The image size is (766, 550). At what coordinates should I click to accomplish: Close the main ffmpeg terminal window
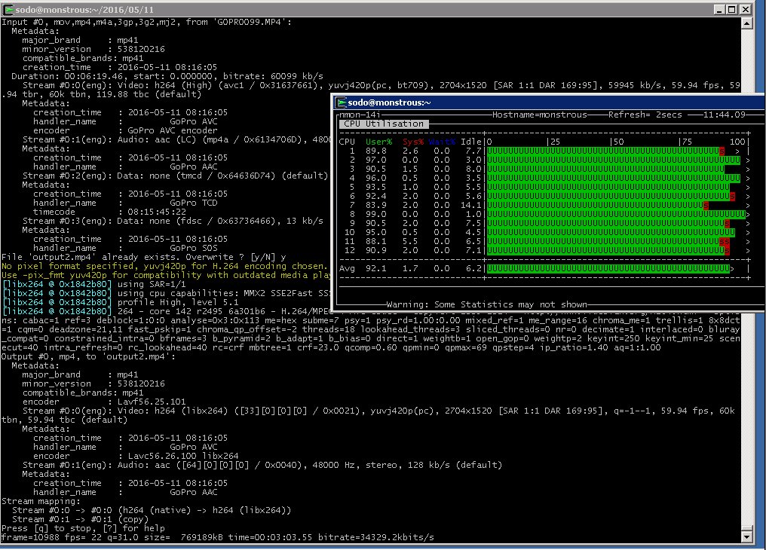pyautogui.click(x=745, y=9)
